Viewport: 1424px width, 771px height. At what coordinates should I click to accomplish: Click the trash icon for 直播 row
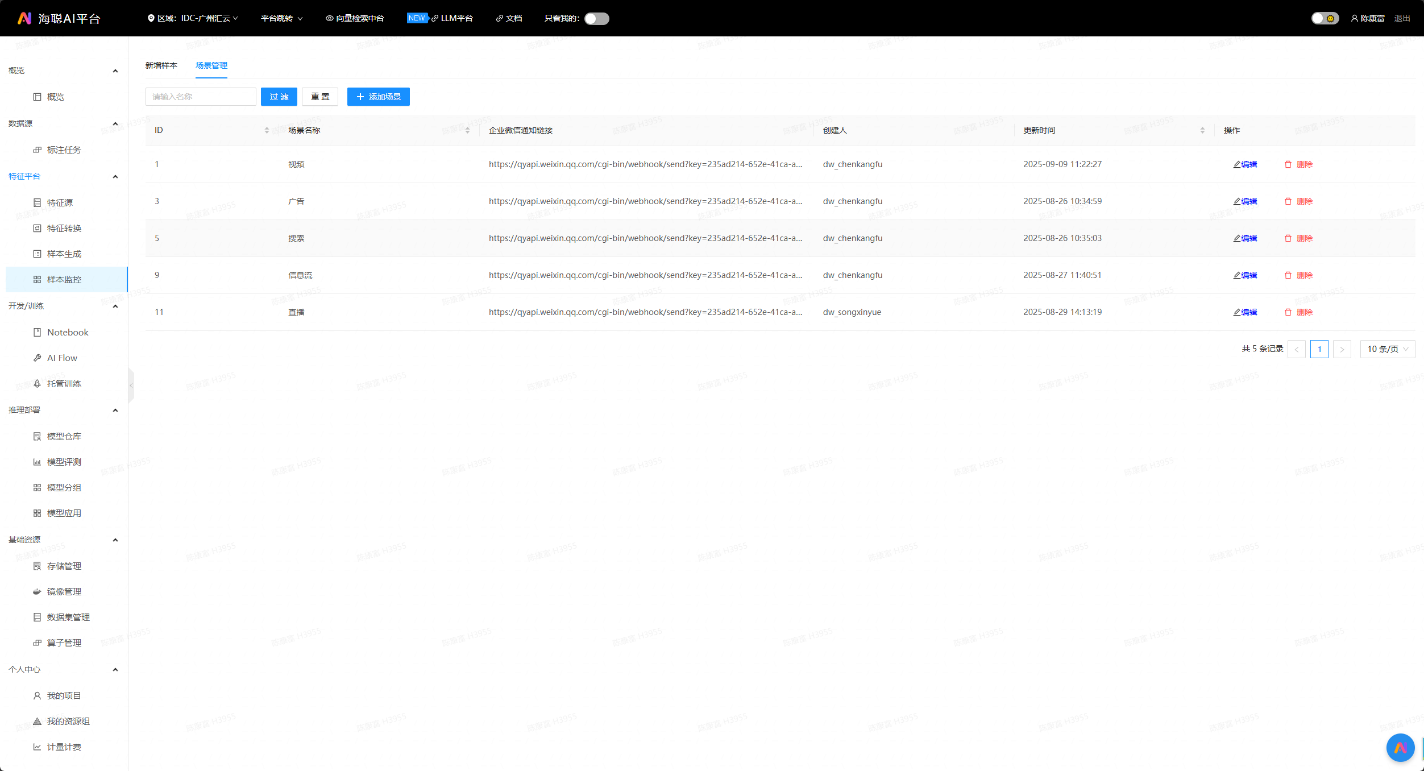(x=1288, y=312)
